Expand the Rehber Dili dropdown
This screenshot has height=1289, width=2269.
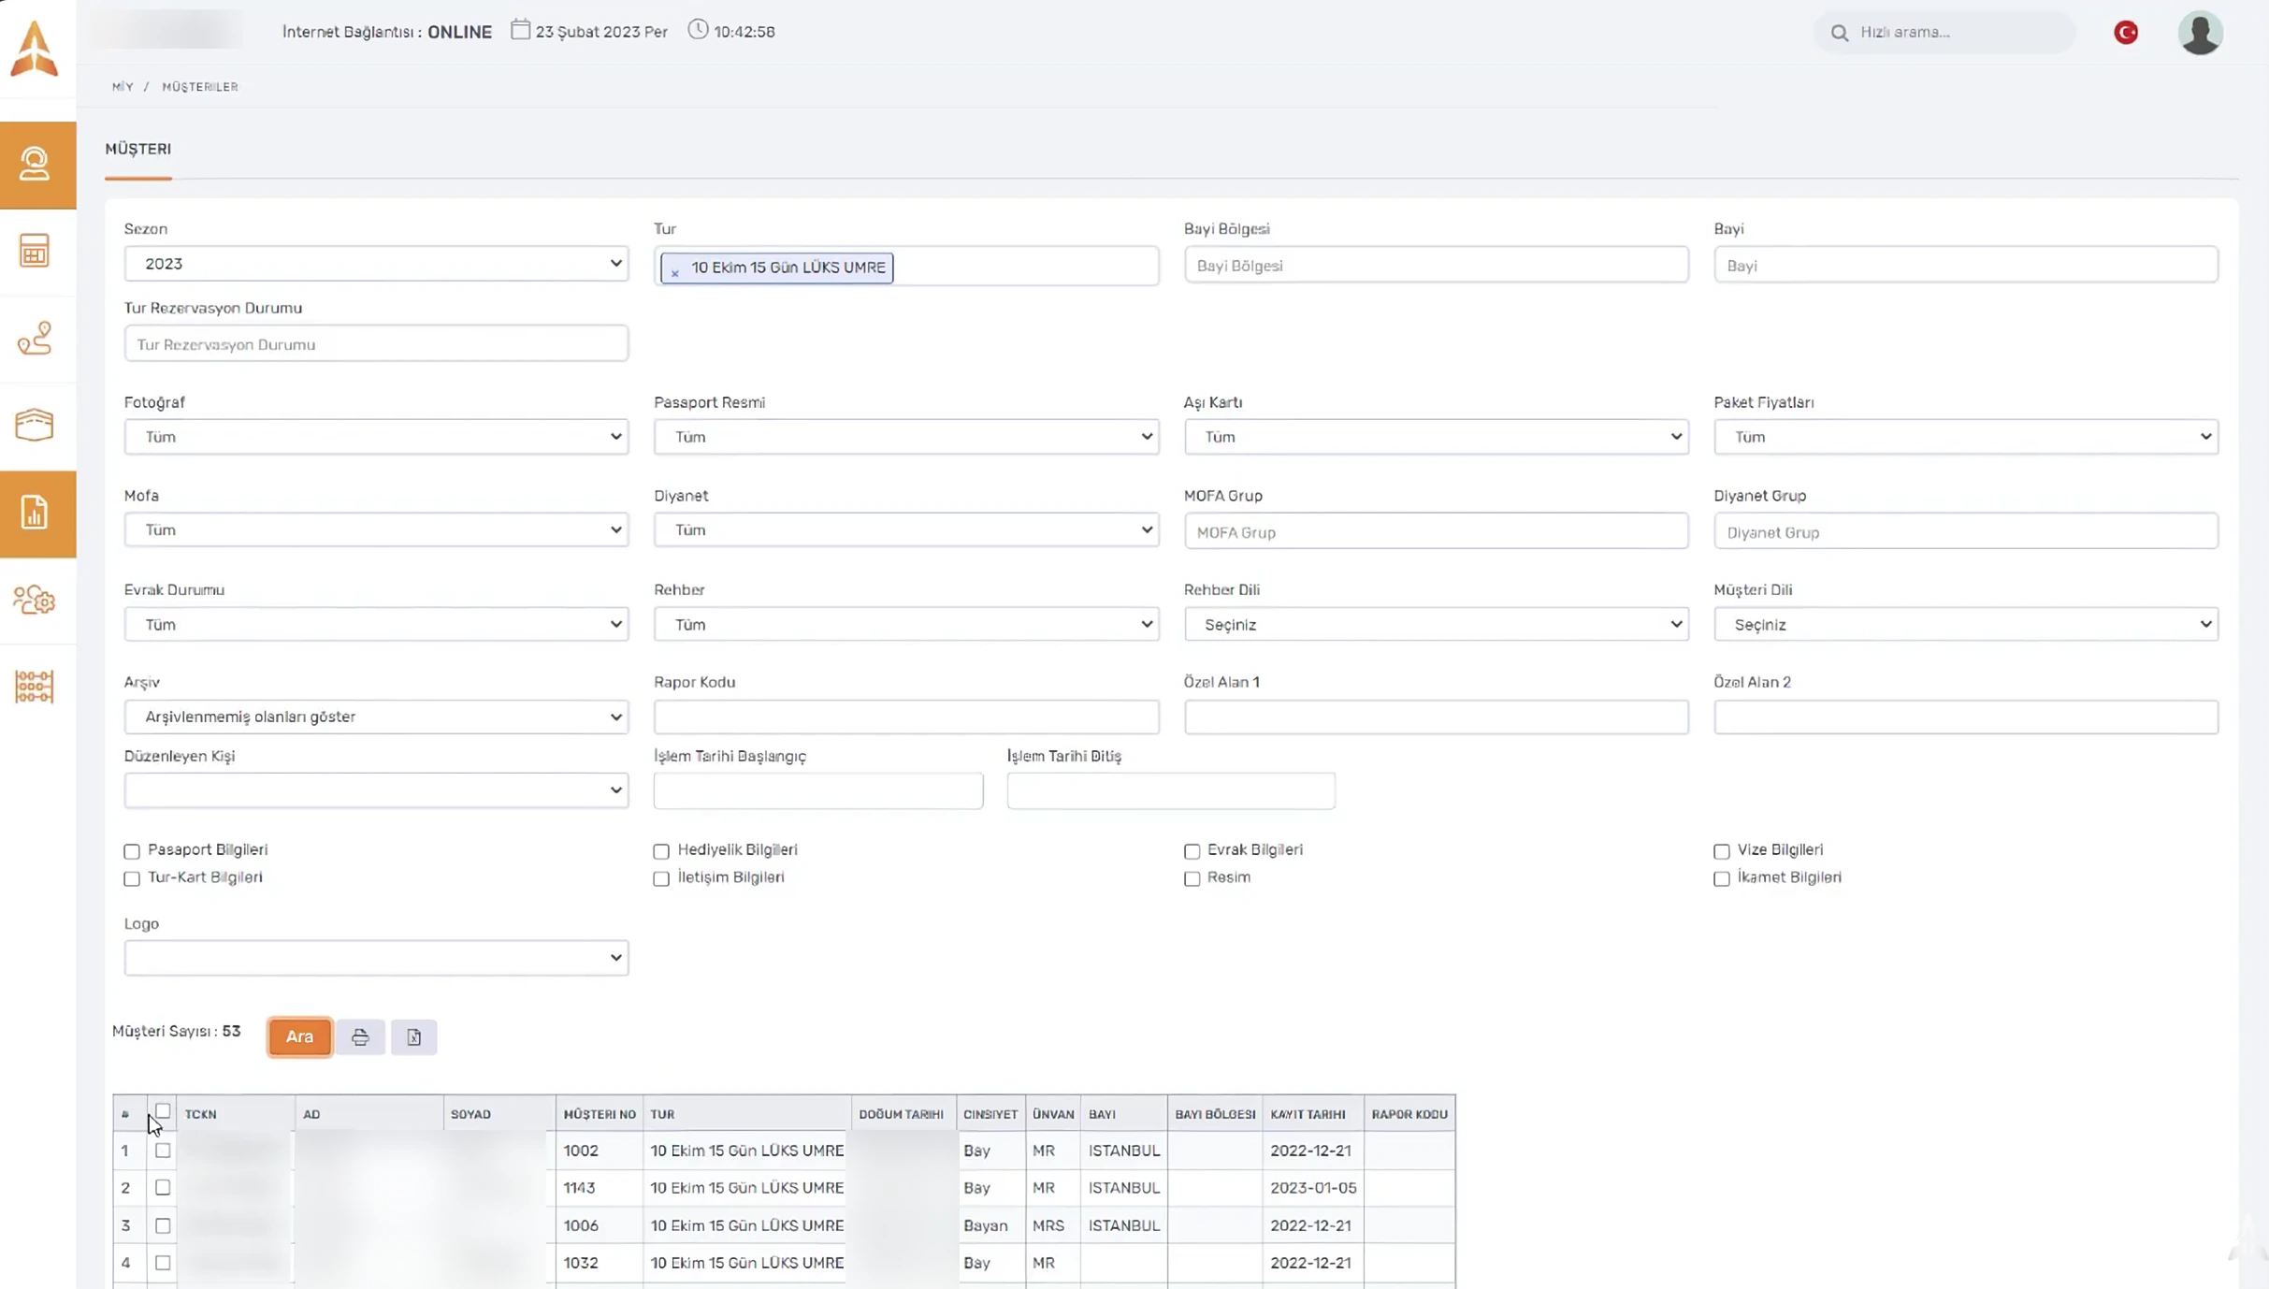(x=1436, y=624)
